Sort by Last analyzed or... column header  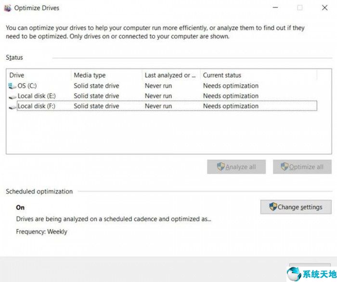point(171,75)
